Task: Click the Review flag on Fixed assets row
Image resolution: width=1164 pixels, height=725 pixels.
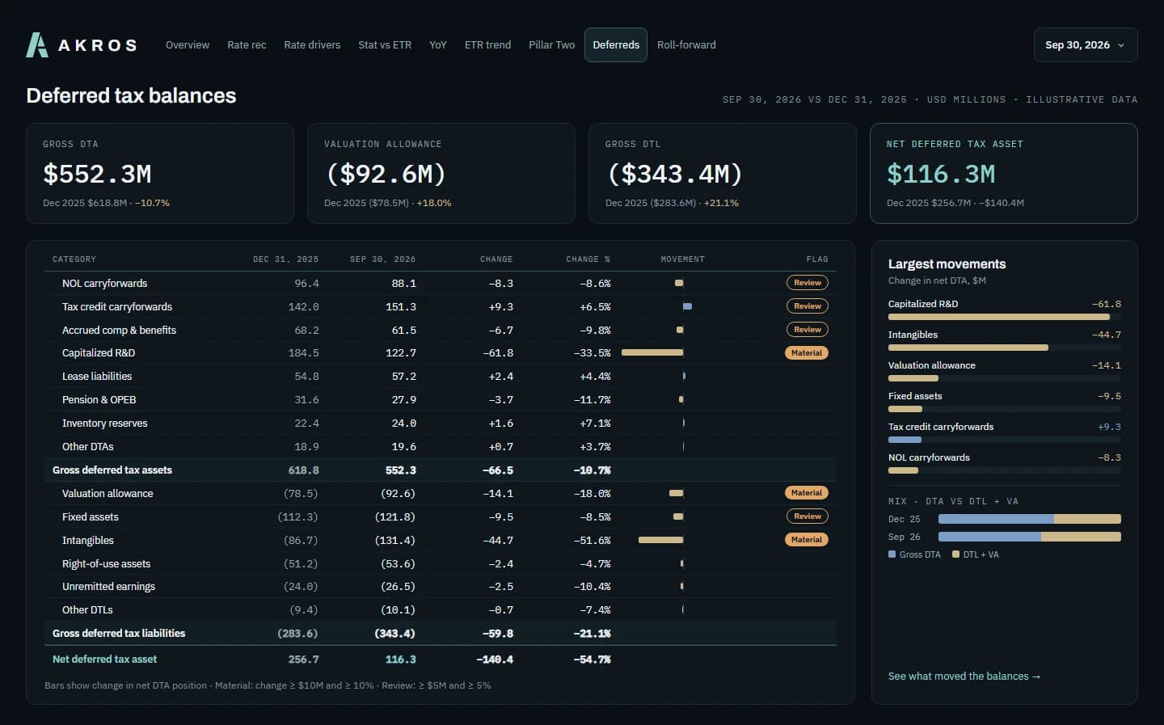Action: tap(808, 516)
